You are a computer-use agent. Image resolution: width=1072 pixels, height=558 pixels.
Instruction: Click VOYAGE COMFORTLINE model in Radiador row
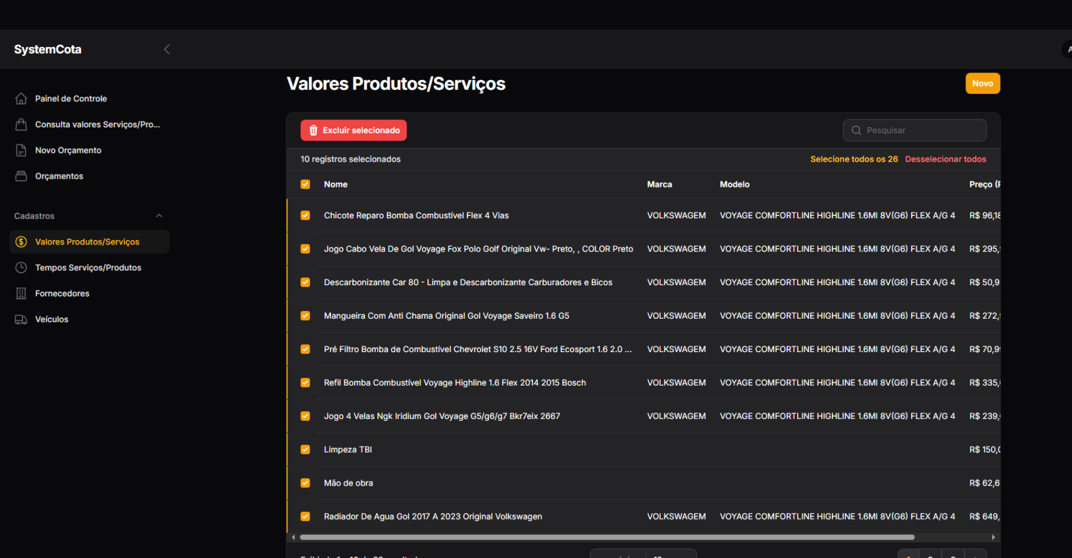[x=837, y=517]
